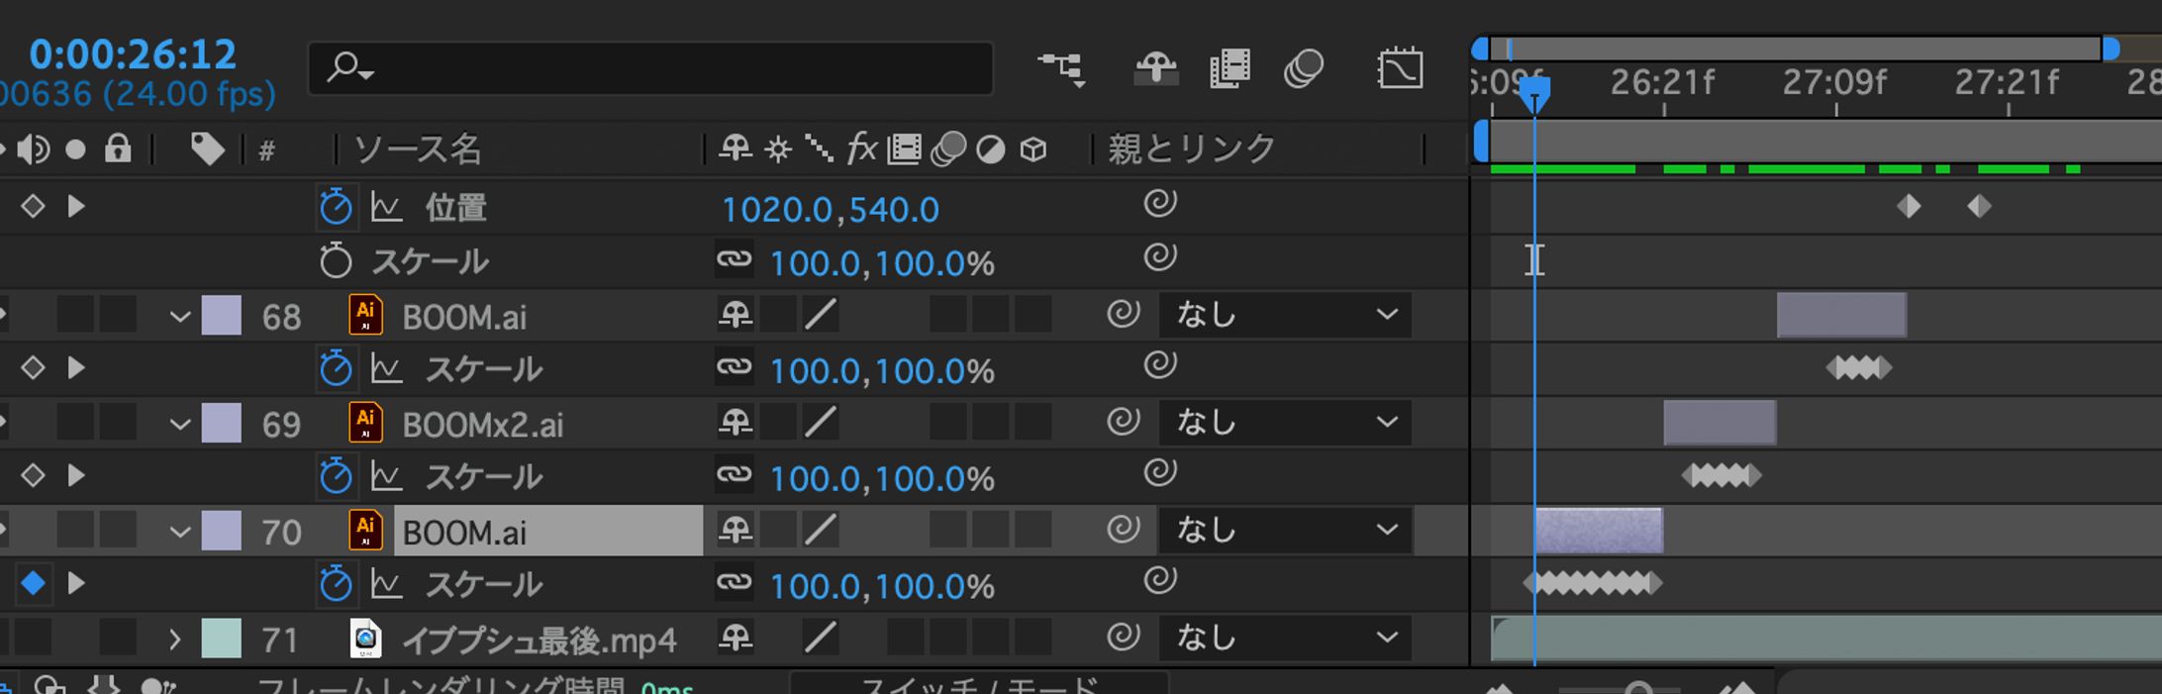
Task: Collapse layer 68 BOOM.ai properties
Action: (180, 317)
